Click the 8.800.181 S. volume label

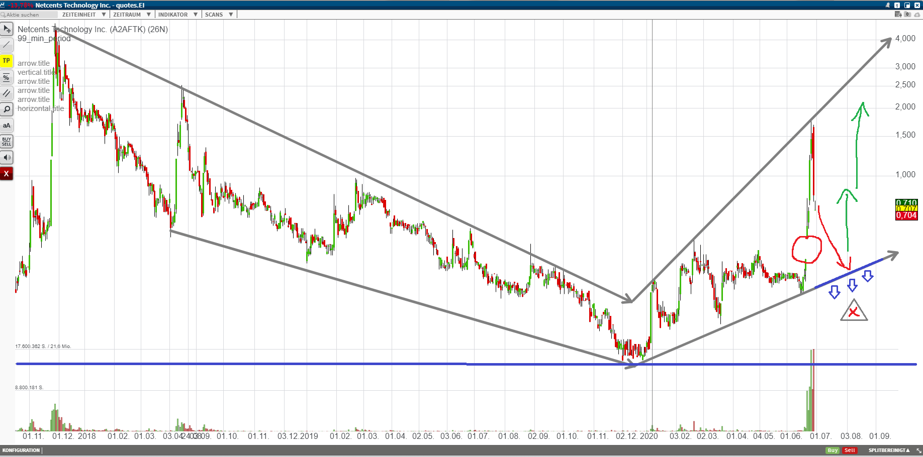click(29, 388)
